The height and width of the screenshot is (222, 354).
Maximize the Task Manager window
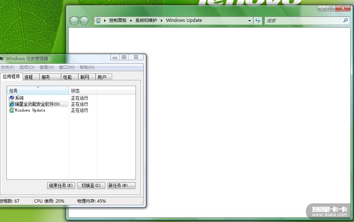[124, 57]
